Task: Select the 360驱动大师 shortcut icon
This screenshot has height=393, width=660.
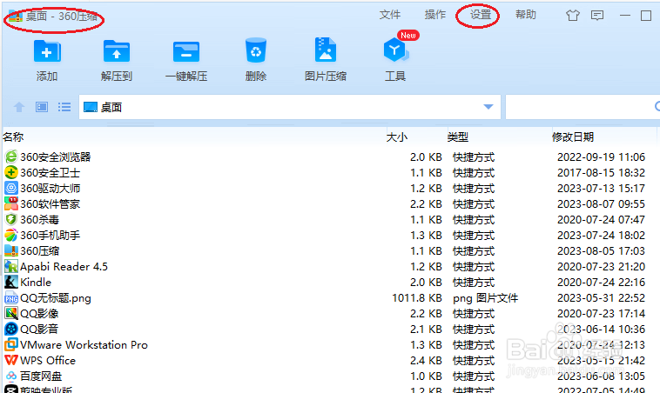Action: tap(11, 188)
